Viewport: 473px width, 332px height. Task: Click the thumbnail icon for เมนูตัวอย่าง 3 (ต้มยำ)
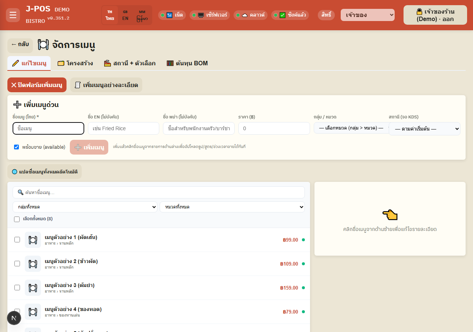pos(33,288)
